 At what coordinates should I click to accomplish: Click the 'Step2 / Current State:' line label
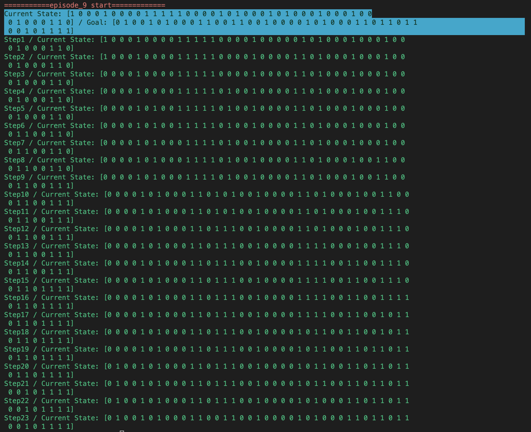coord(49,57)
